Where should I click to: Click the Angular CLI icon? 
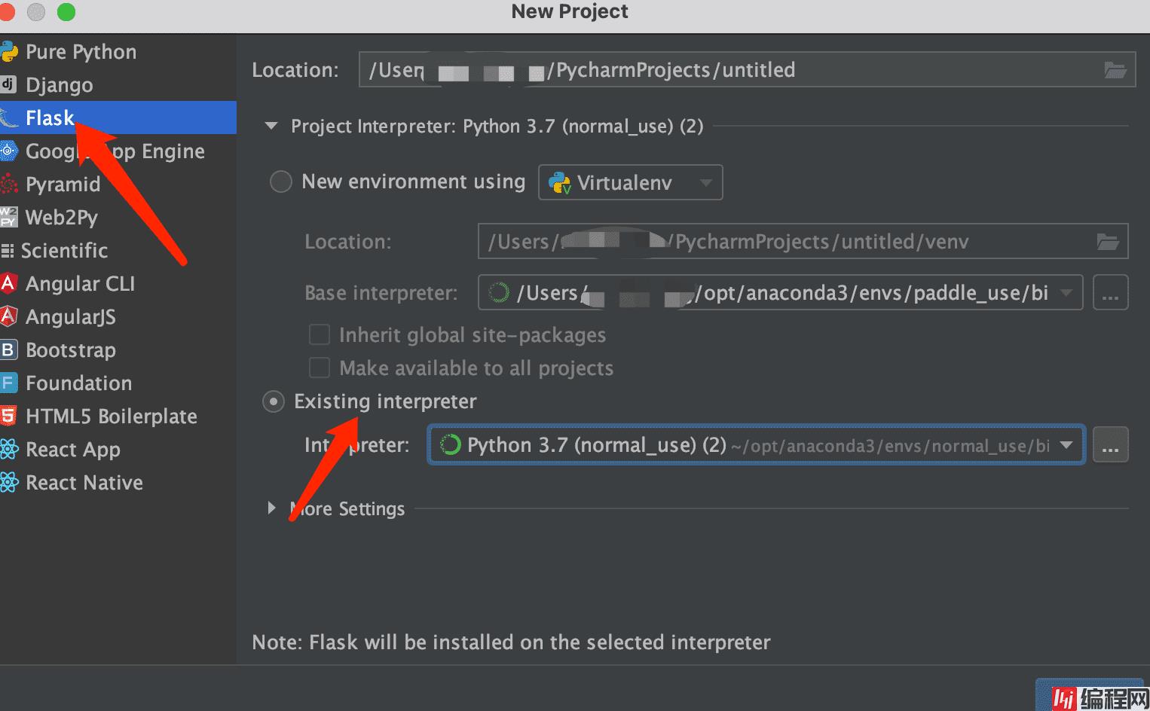pyautogui.click(x=8, y=283)
